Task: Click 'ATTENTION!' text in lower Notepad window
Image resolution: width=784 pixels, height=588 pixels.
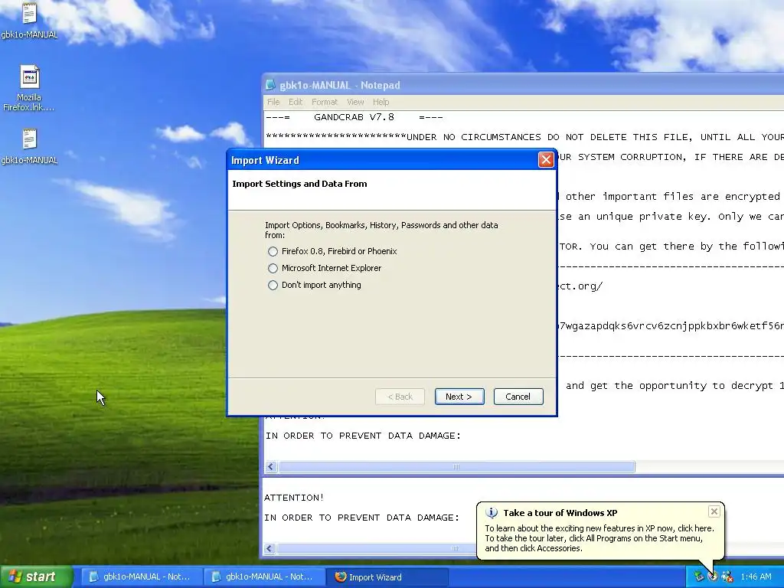Action: [x=294, y=498]
